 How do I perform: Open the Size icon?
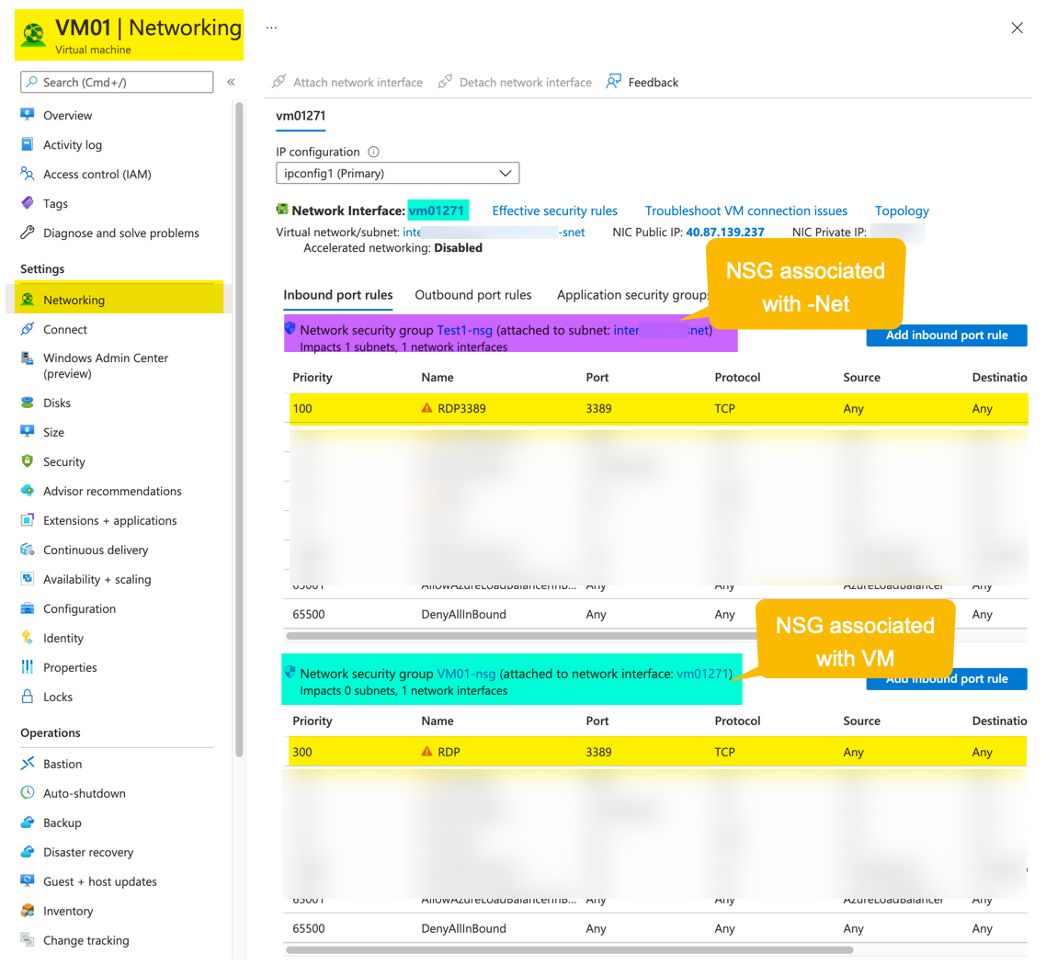click(28, 431)
